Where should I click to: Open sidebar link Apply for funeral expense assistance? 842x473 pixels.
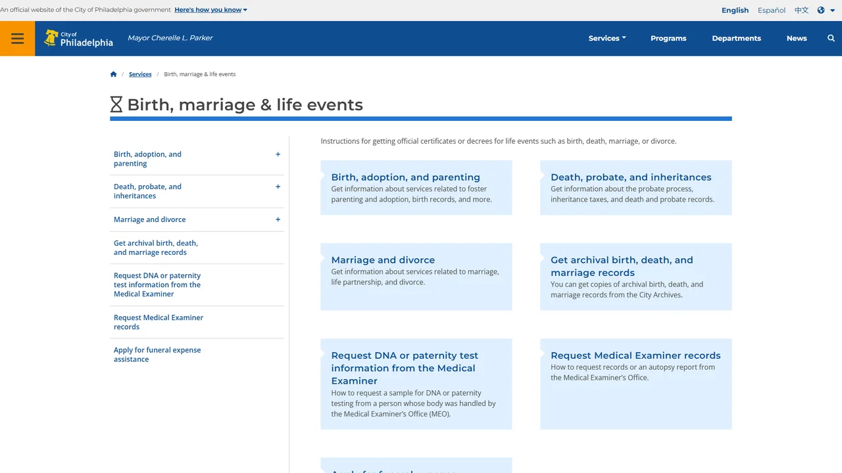(157, 355)
